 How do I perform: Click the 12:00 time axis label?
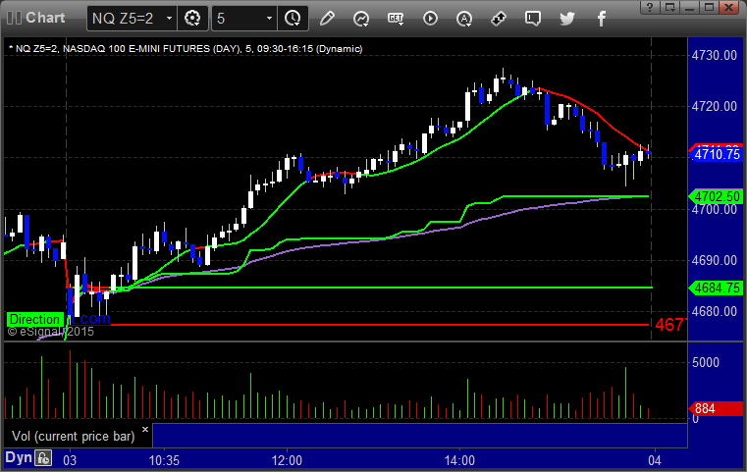(287, 460)
